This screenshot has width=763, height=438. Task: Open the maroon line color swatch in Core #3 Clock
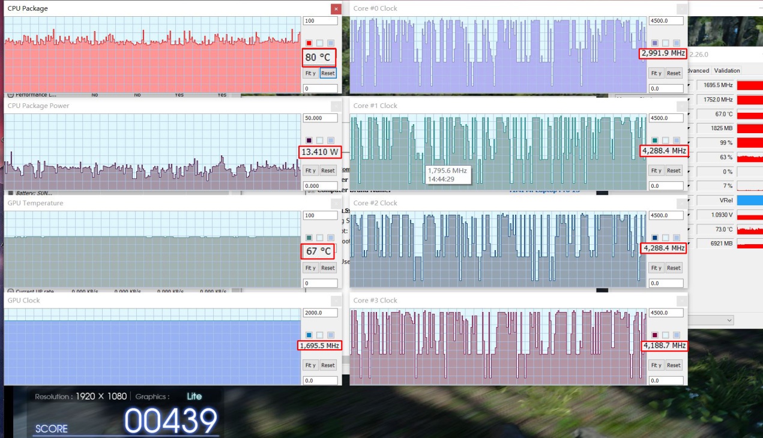[655, 335]
